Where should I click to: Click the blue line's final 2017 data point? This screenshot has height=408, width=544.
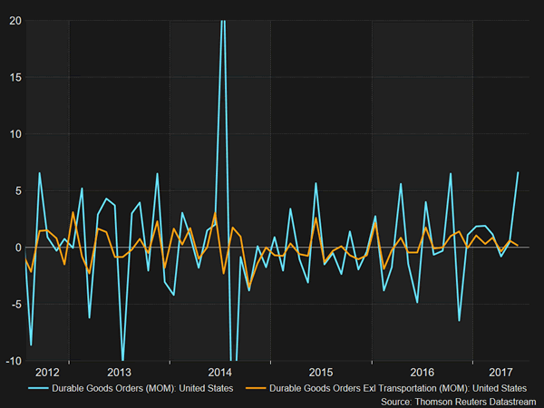pos(518,172)
